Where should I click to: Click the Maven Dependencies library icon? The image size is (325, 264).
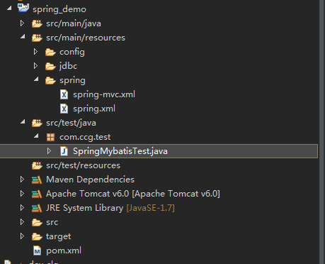[37, 180]
